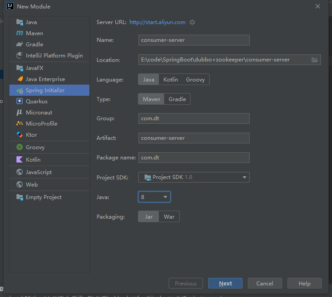Select IntelliJ Platform Plugin entry
This screenshot has width=332, height=297.
49,56
